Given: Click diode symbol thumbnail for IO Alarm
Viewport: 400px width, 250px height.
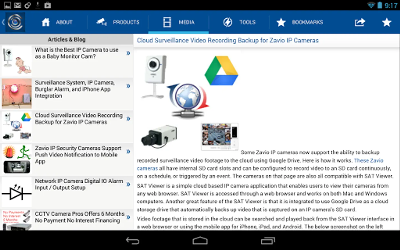Looking at the screenshot, I should point(17,192).
